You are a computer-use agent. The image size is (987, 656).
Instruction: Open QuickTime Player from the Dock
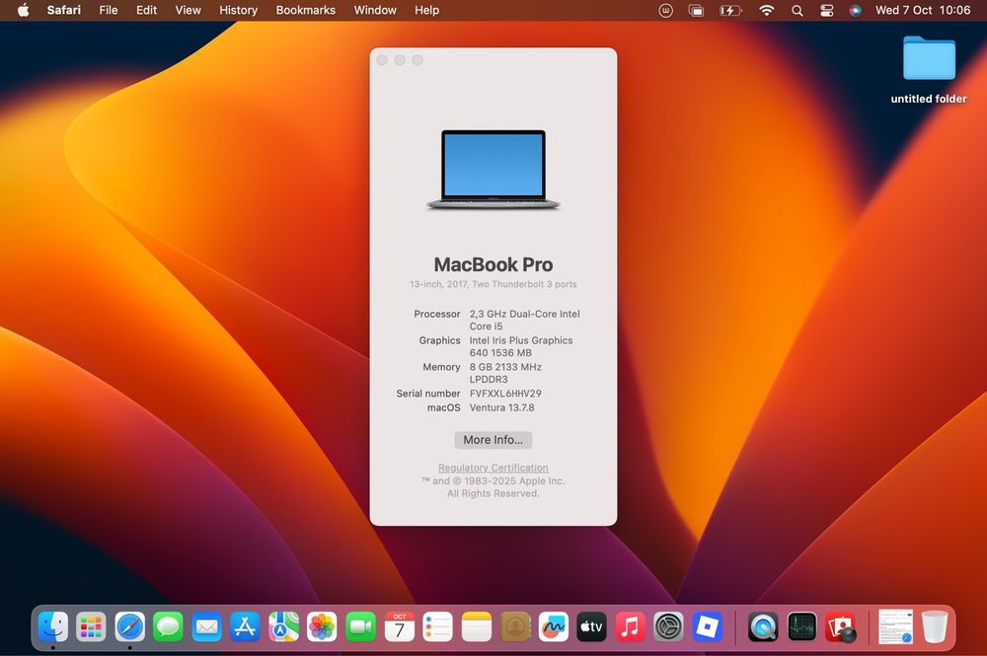[763, 626]
